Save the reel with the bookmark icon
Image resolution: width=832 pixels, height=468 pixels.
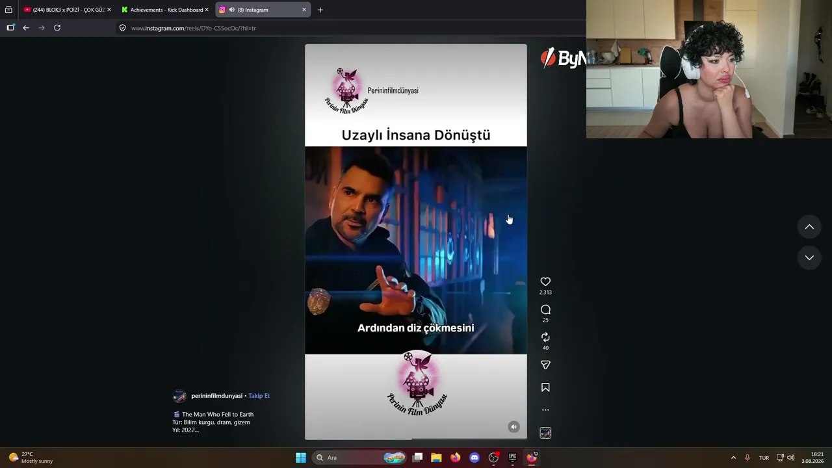pyautogui.click(x=545, y=387)
